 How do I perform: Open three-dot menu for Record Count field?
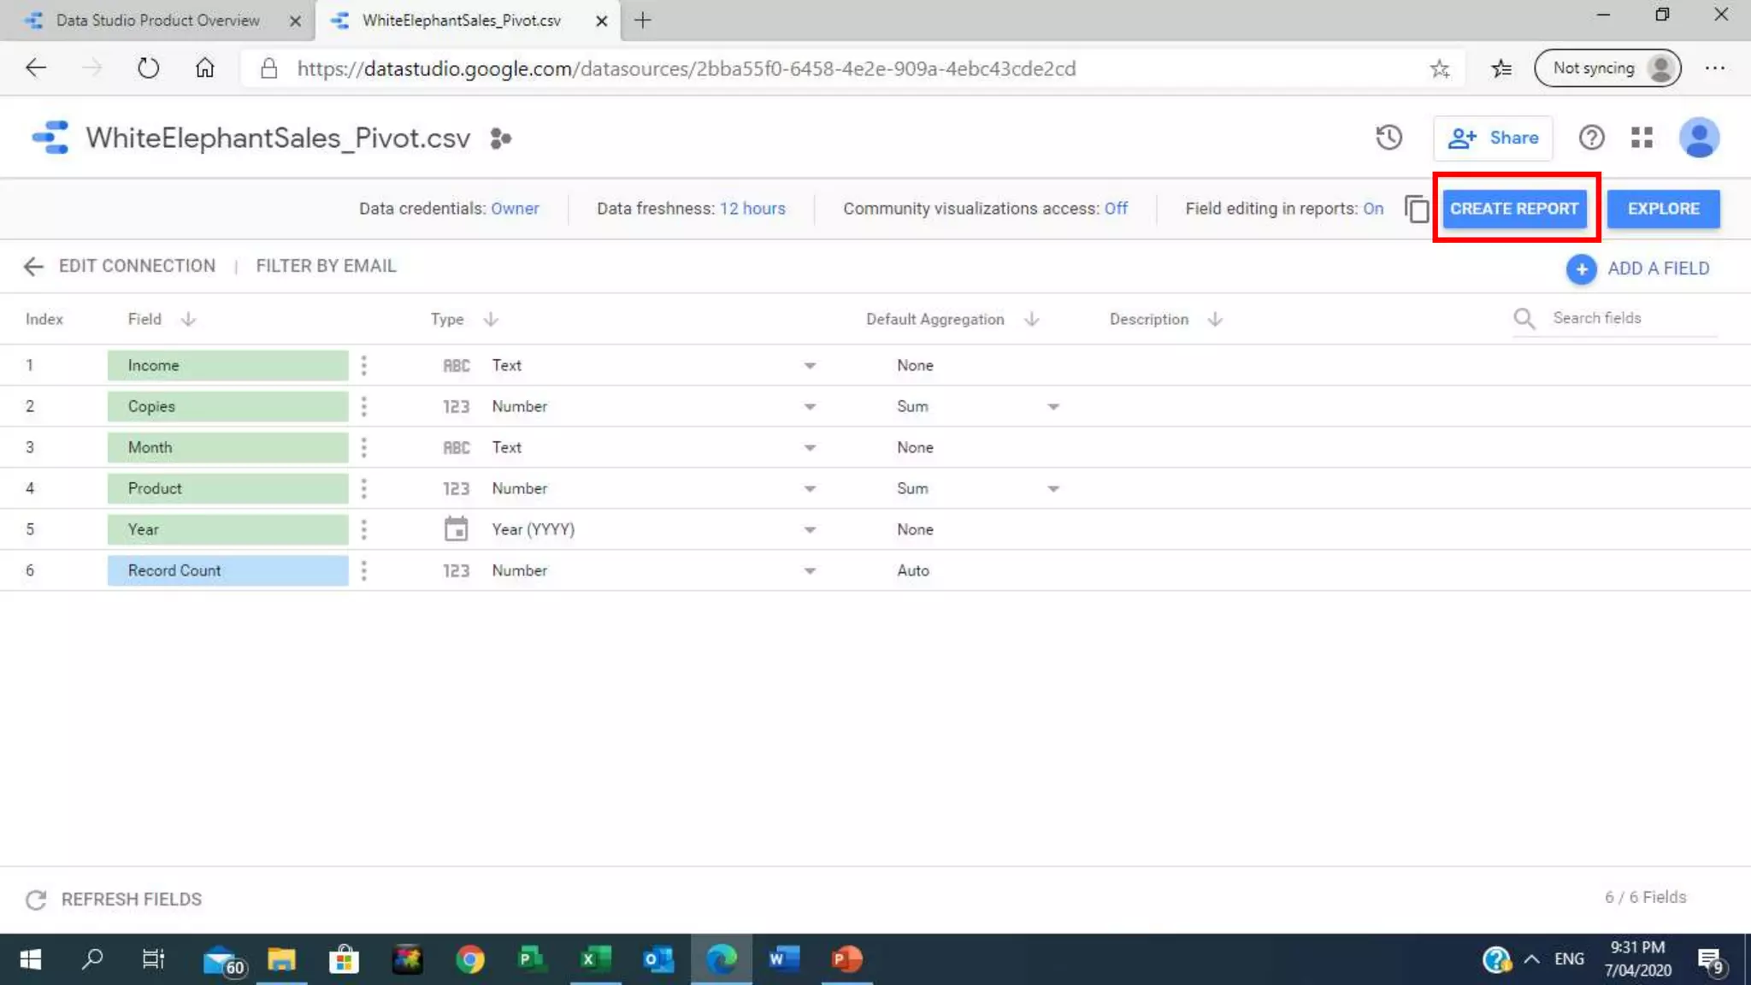(x=364, y=570)
